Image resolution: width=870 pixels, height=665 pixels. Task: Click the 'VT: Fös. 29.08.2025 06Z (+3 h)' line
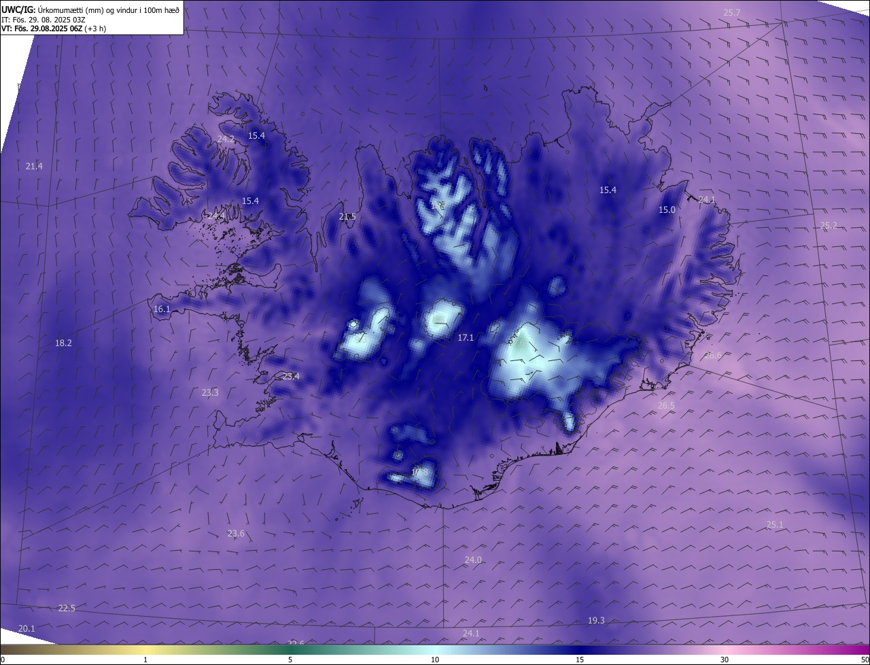tap(54, 29)
